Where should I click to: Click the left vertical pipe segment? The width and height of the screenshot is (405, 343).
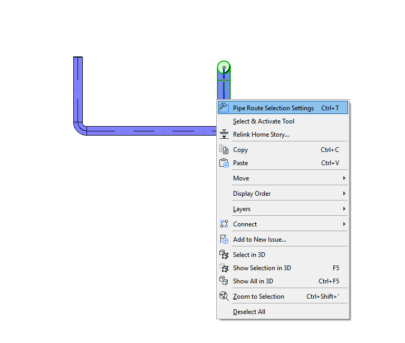[x=78, y=89]
